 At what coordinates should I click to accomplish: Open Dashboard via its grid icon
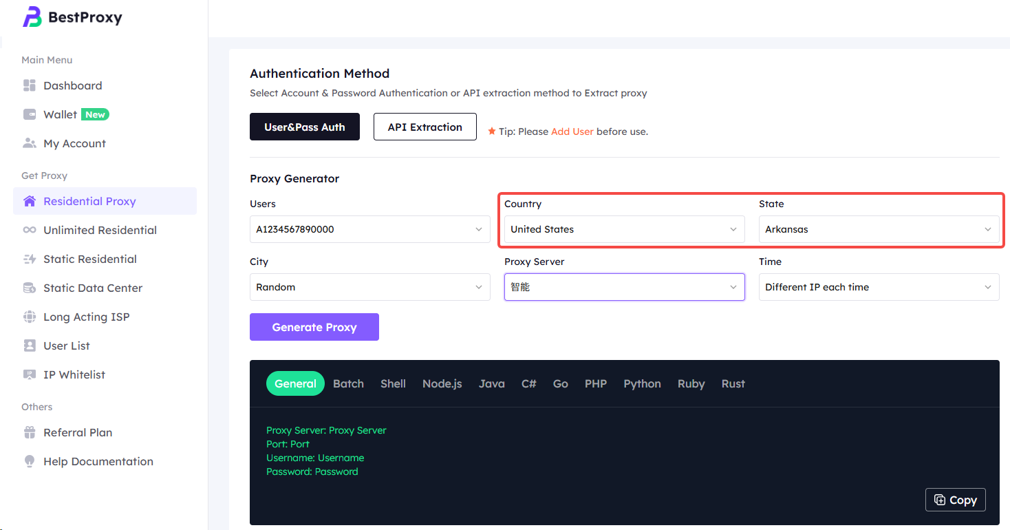[x=30, y=85]
